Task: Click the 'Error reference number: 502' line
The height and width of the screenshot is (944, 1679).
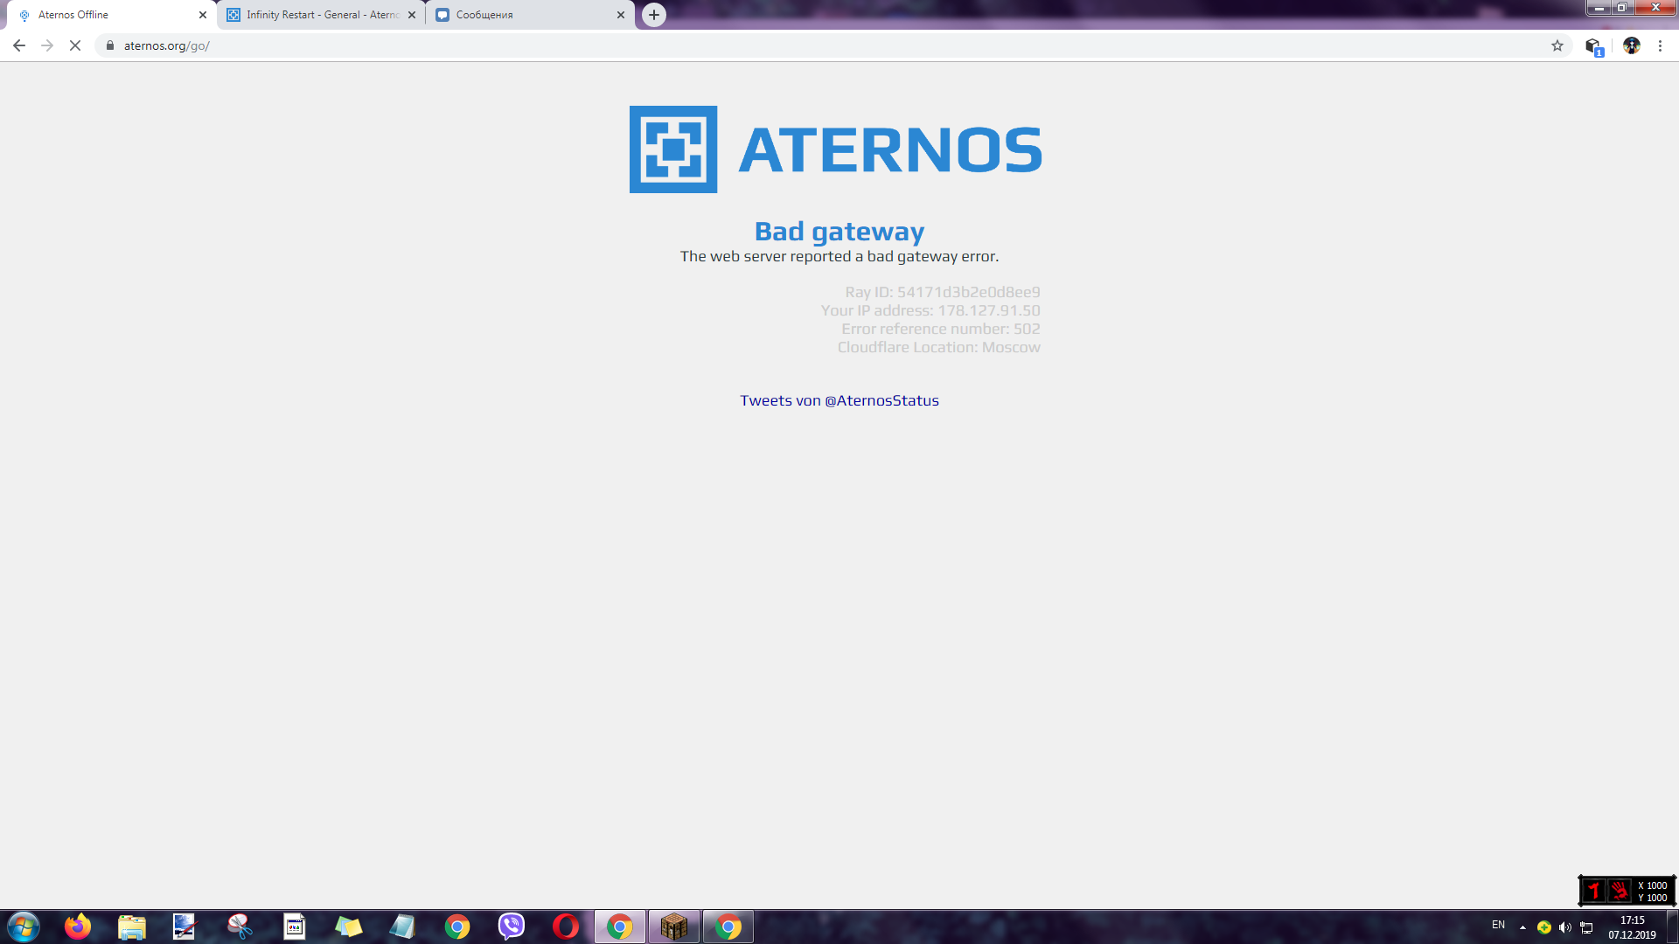Action: tap(941, 329)
